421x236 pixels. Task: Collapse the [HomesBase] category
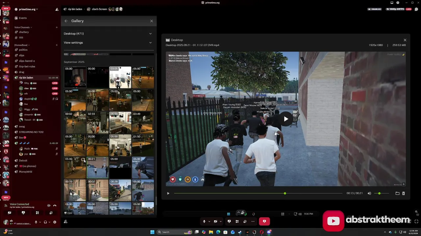point(22,45)
